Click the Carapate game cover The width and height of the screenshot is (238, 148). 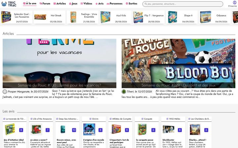pos(142,130)
